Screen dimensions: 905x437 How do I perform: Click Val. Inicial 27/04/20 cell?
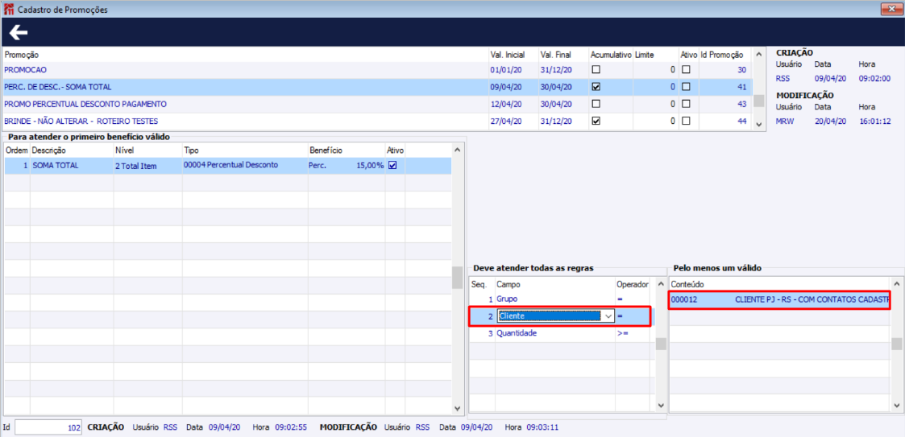(506, 122)
